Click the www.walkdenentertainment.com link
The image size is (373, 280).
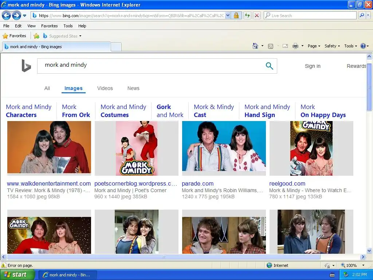[49, 184]
